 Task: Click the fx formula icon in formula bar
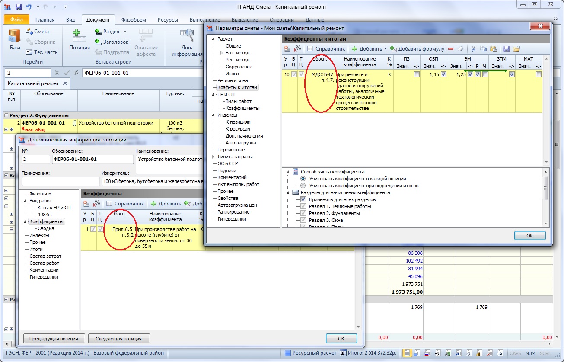76,73
